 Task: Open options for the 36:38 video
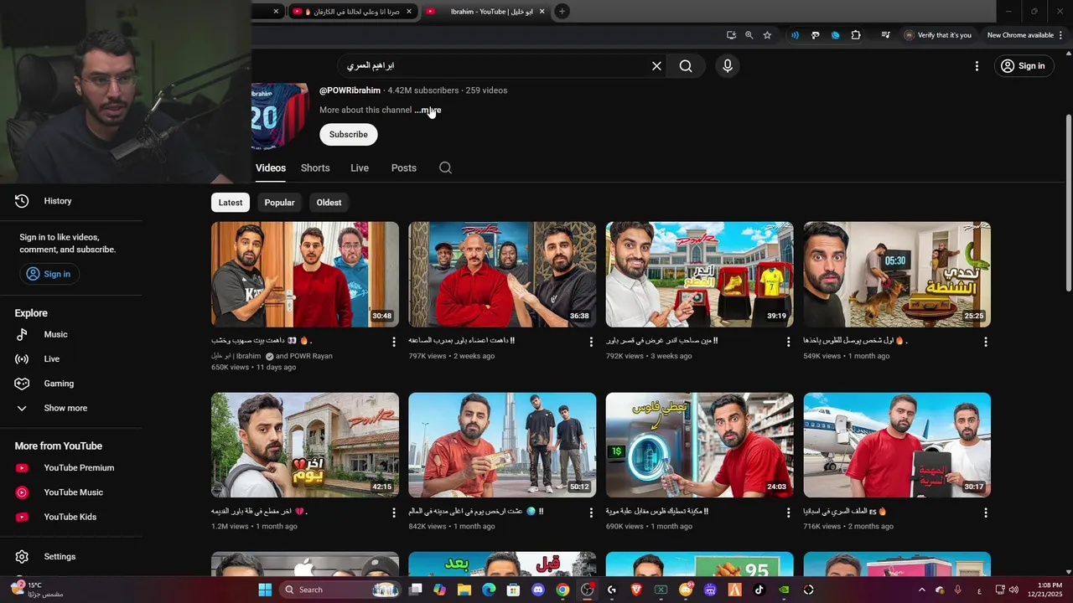[591, 342]
